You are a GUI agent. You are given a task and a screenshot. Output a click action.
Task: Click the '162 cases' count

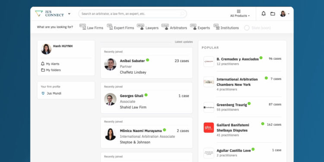pyautogui.click(x=274, y=124)
